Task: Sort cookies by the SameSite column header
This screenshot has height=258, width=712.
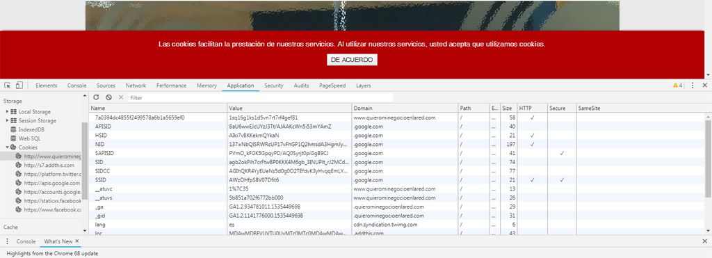Action: pyautogui.click(x=640, y=108)
